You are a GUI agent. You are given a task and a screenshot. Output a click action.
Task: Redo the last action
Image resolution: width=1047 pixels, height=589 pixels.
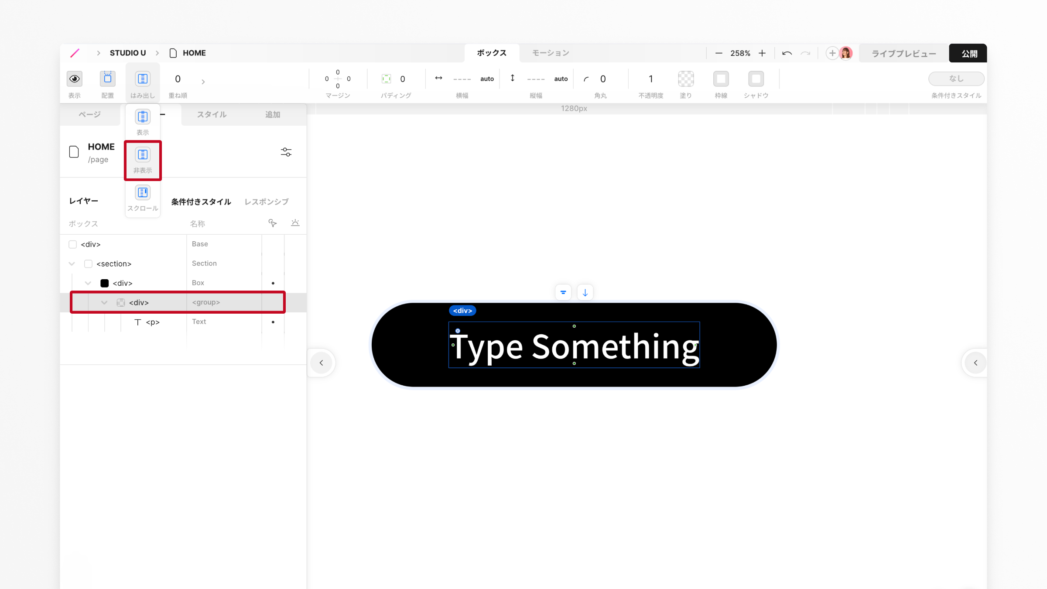(805, 53)
